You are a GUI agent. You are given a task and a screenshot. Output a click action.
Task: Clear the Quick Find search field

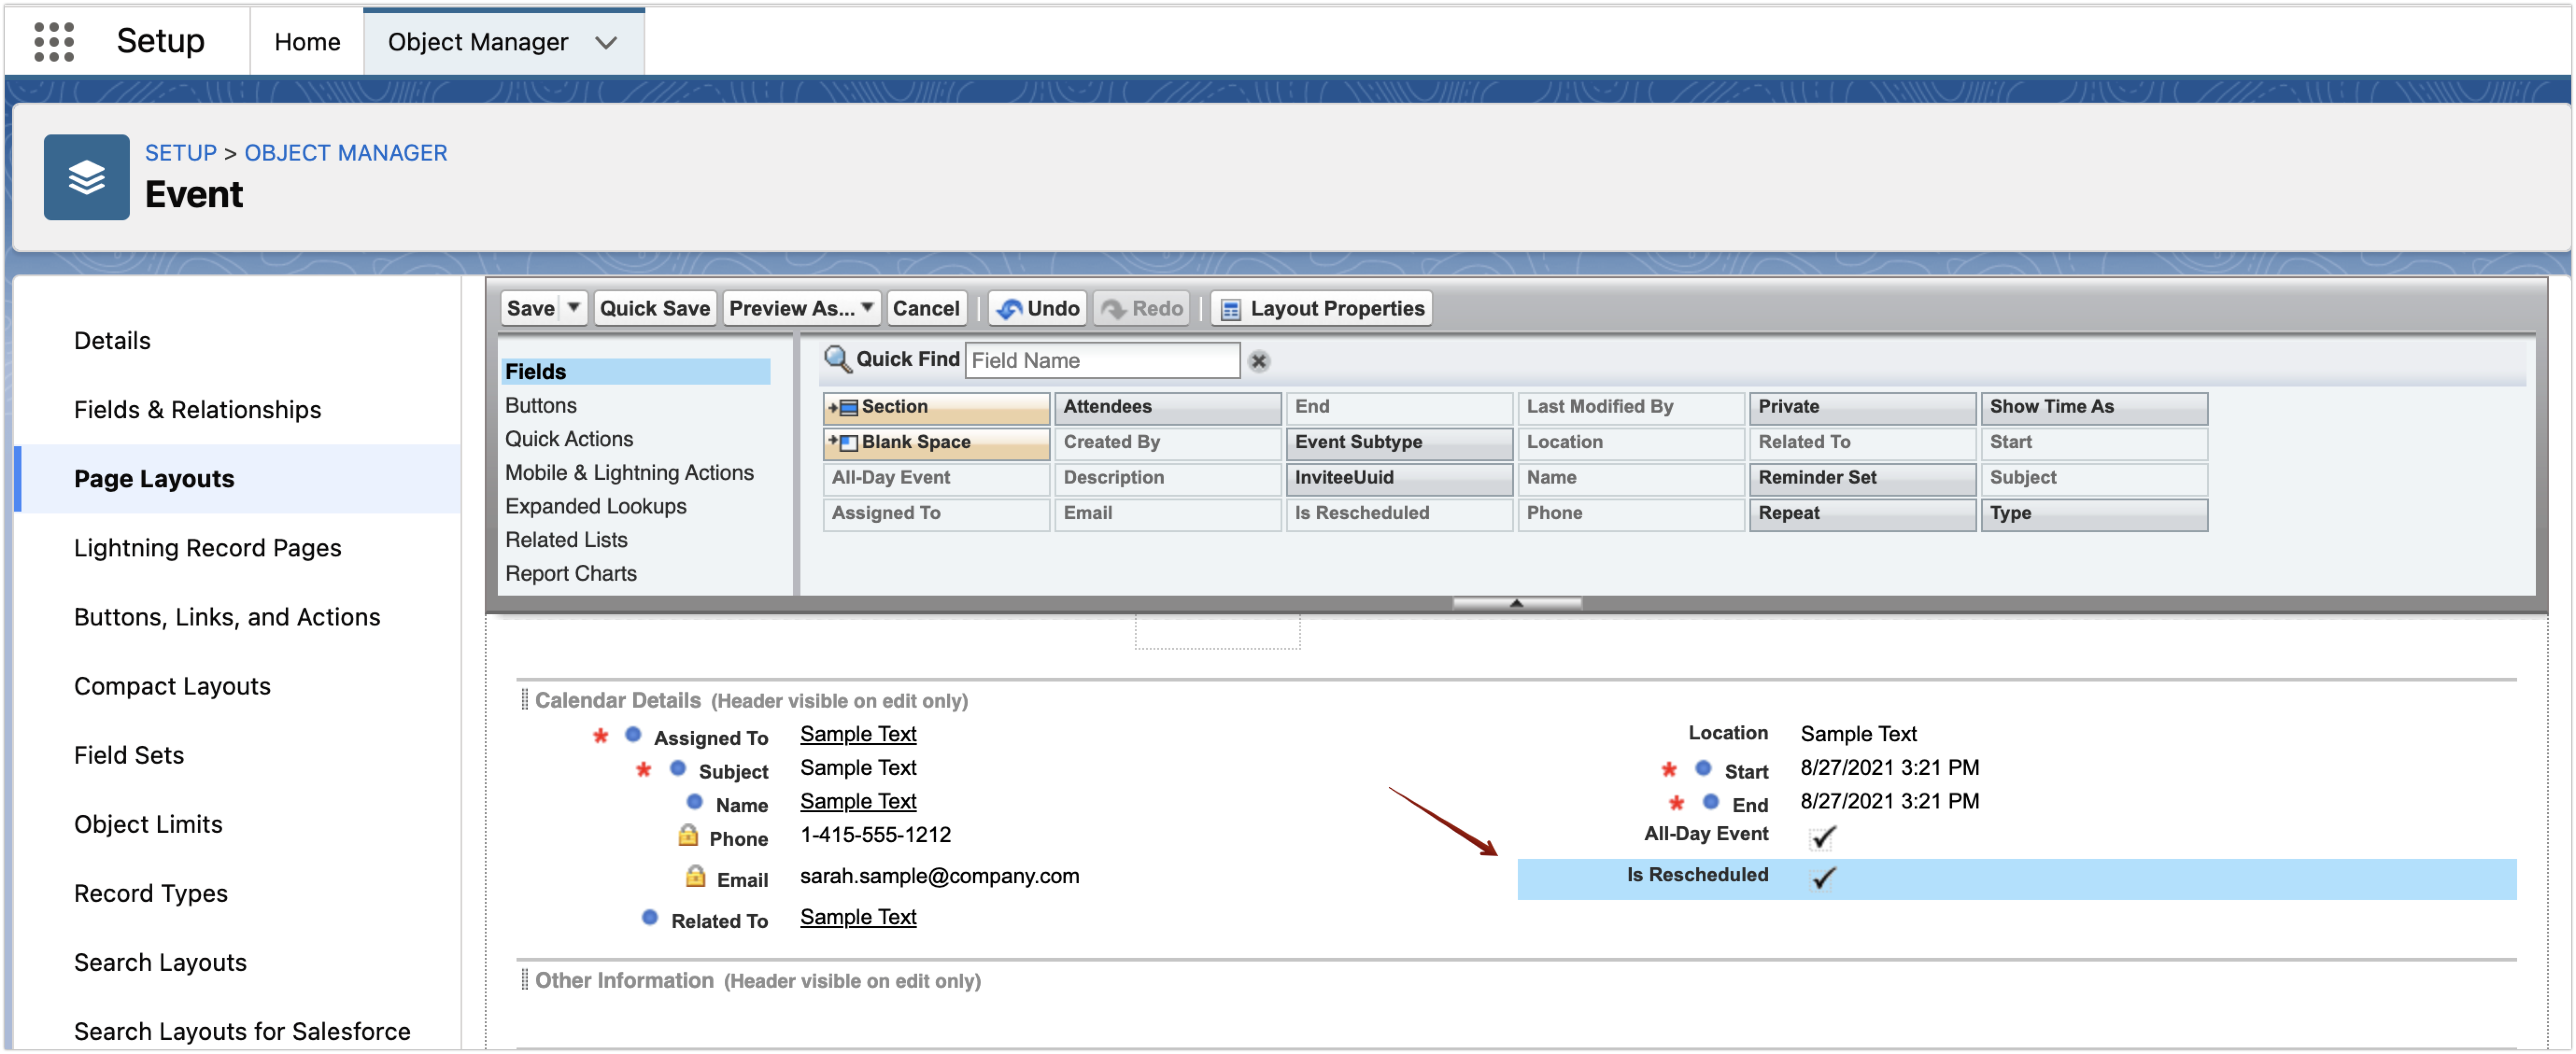coord(1259,361)
